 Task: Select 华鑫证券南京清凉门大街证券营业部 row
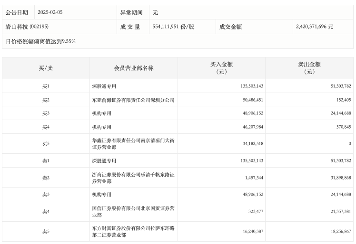click(x=133, y=143)
